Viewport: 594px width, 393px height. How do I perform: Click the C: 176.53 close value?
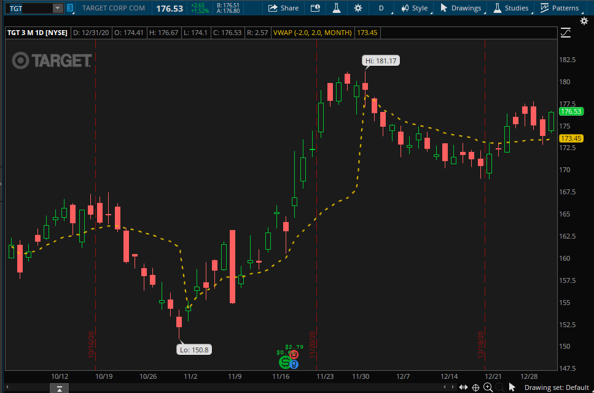[227, 33]
